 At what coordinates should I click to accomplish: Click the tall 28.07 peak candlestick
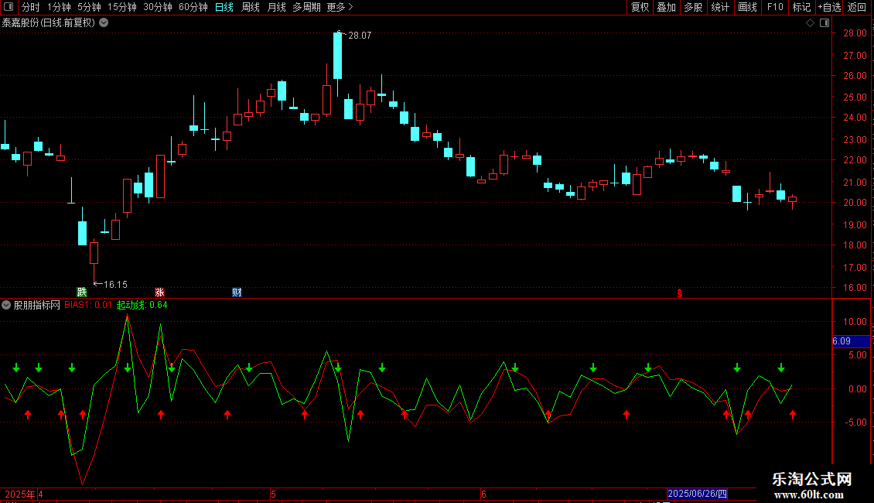(x=337, y=56)
